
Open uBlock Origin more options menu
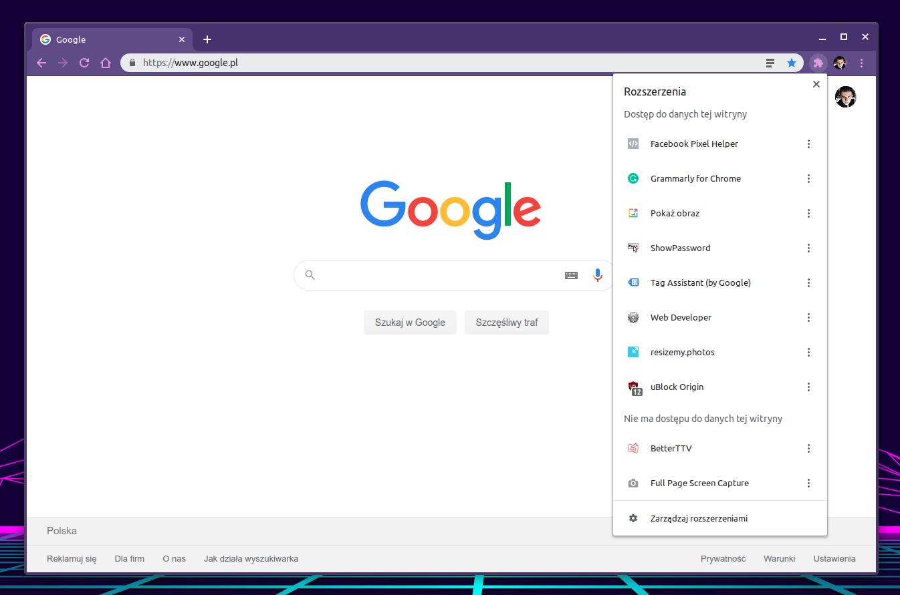[808, 387]
